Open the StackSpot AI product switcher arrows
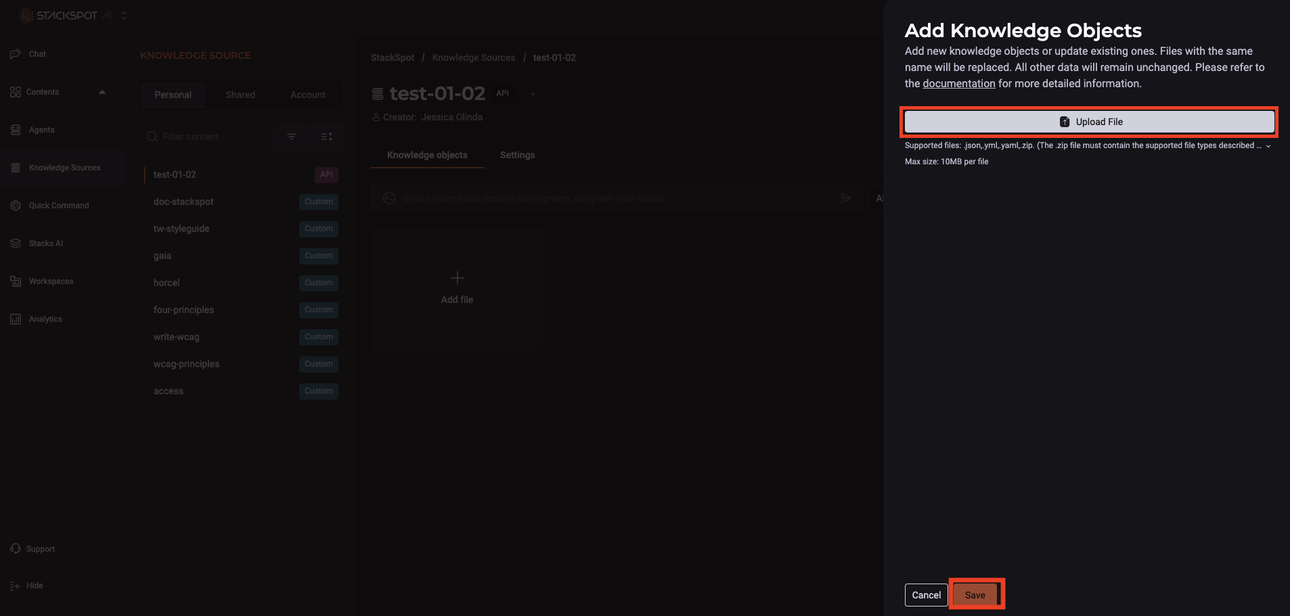 pos(124,16)
